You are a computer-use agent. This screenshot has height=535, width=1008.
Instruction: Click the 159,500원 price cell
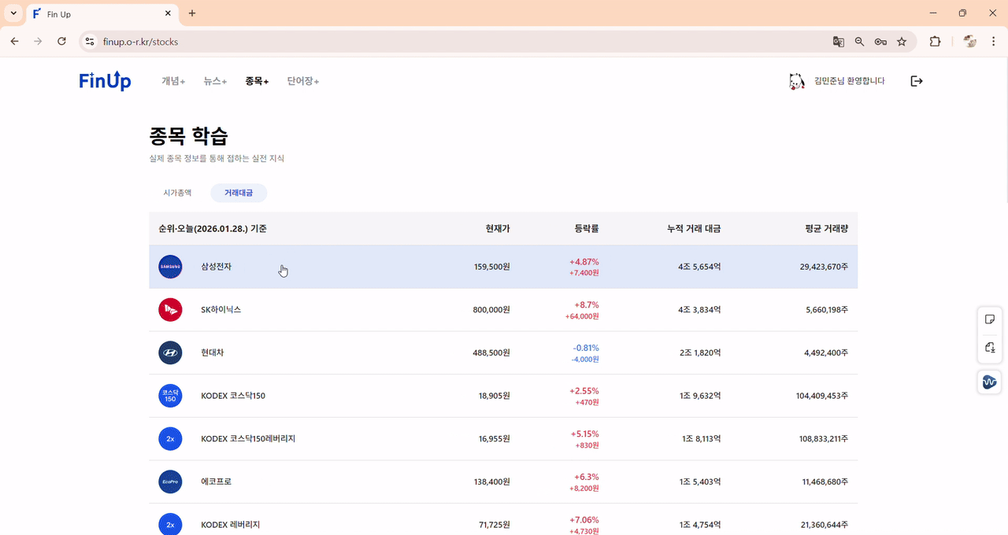point(492,267)
